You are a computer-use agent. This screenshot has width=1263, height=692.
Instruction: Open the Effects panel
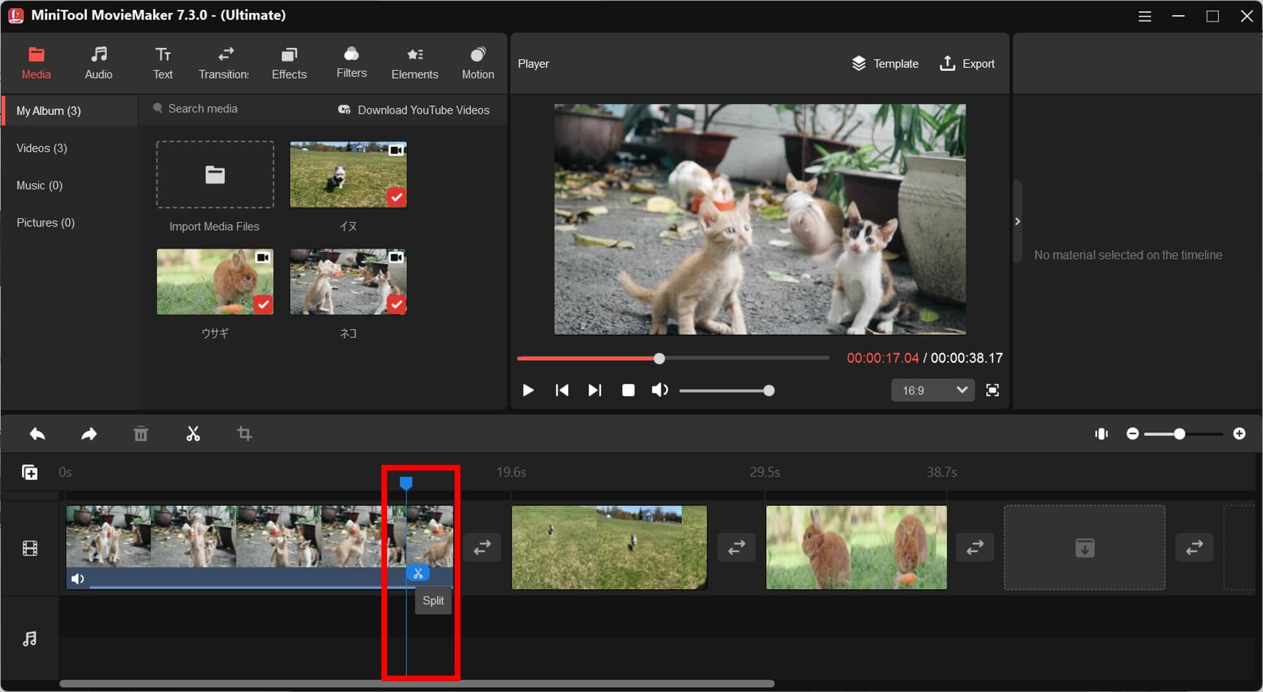tap(288, 62)
